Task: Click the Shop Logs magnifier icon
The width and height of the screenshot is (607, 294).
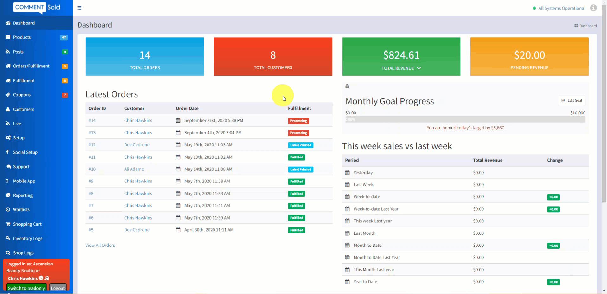Action: click(x=8, y=253)
